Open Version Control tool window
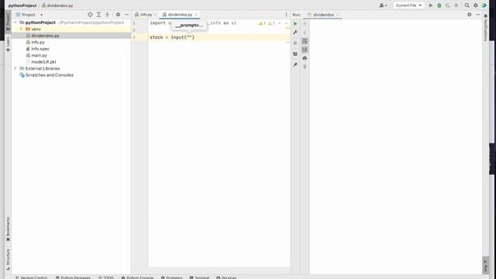 pos(31,277)
